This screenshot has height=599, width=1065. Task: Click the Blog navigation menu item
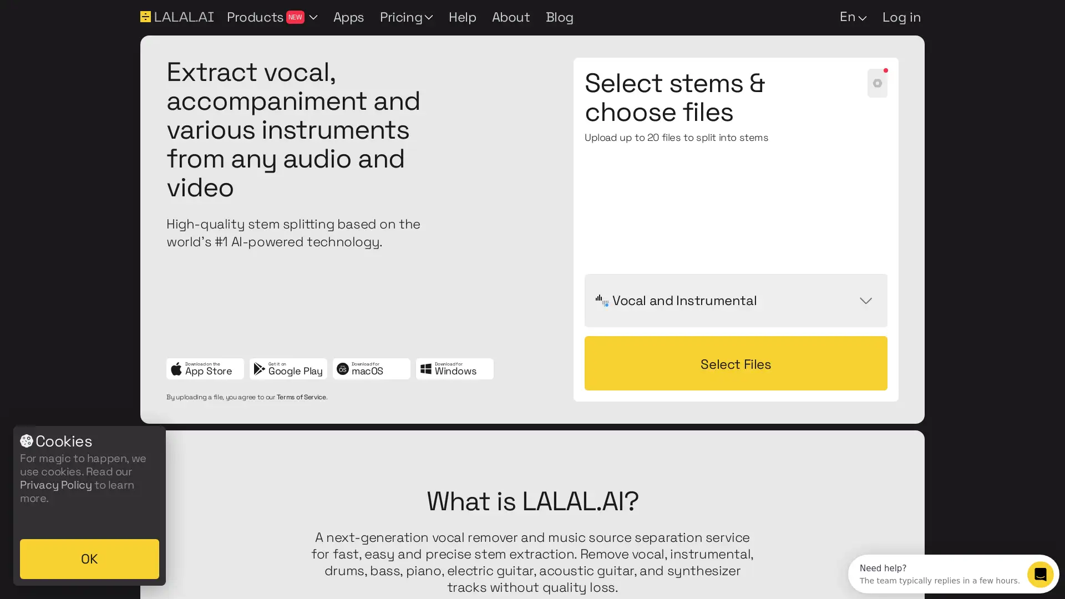(x=560, y=16)
